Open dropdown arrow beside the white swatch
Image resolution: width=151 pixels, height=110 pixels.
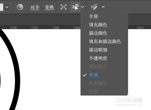7,7
